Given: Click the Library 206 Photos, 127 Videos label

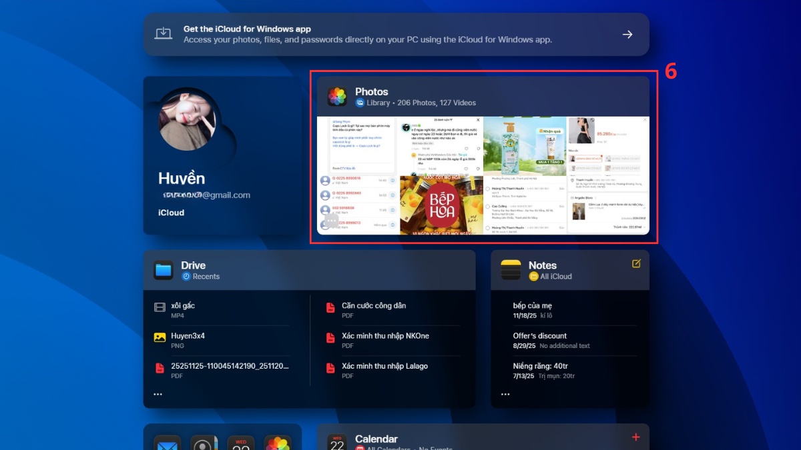Looking at the screenshot, I should pyautogui.click(x=421, y=103).
